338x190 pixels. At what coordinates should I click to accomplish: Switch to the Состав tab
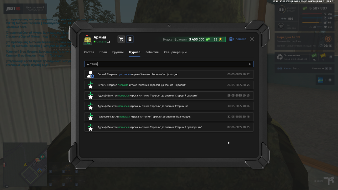(x=89, y=52)
